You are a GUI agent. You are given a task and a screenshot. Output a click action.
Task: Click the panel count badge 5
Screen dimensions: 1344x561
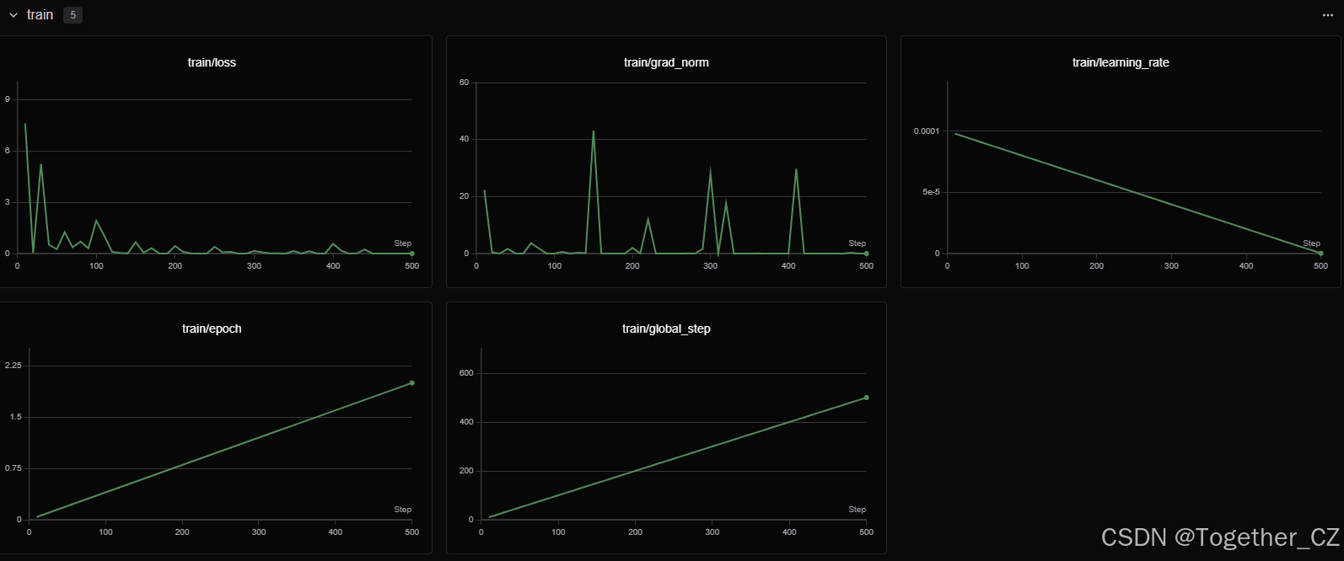73,15
